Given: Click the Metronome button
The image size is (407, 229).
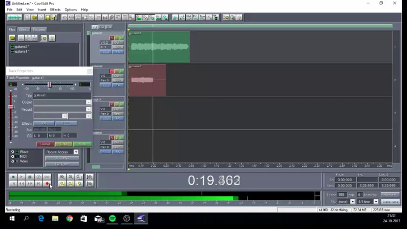Looking at the screenshot, I should [390, 202].
